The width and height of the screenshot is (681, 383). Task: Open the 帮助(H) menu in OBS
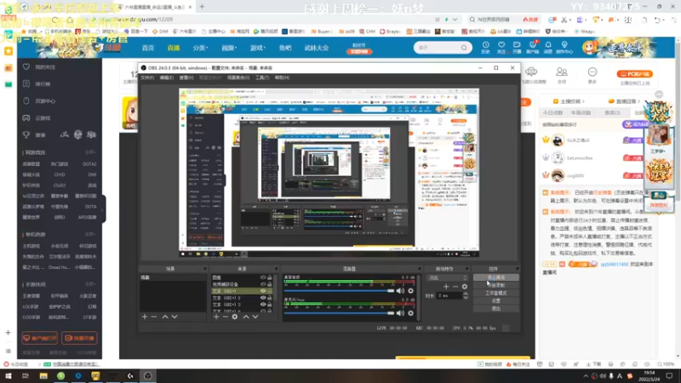tap(282, 77)
